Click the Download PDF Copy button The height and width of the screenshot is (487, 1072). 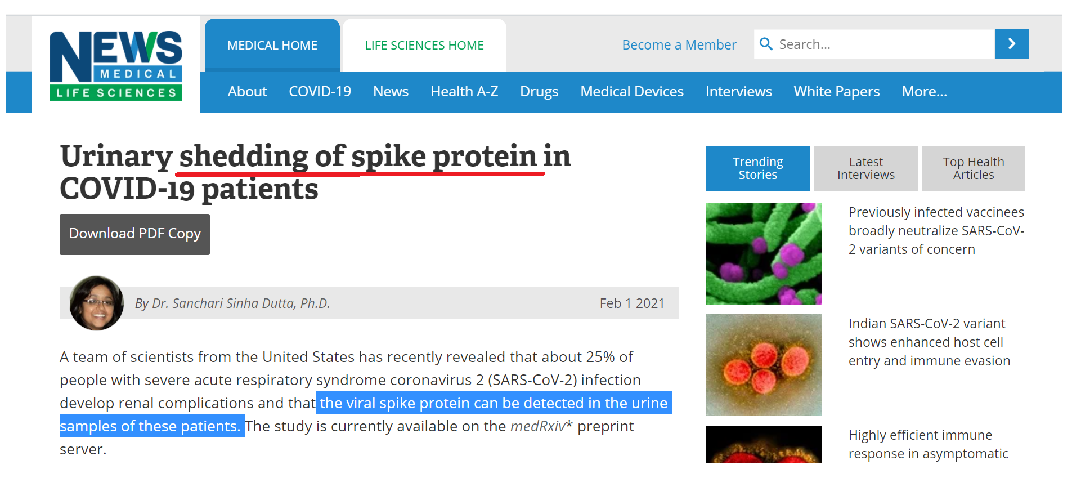134,234
